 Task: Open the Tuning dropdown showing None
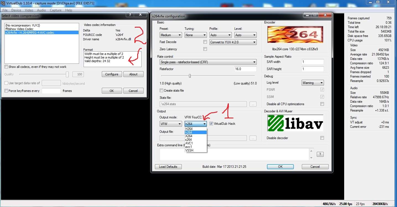coord(196,35)
